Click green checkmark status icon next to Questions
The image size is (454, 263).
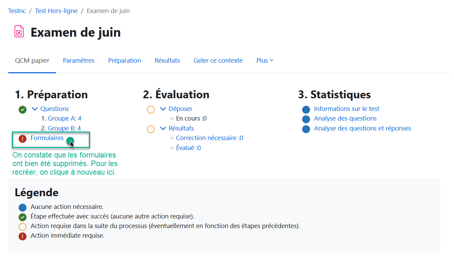coord(23,110)
